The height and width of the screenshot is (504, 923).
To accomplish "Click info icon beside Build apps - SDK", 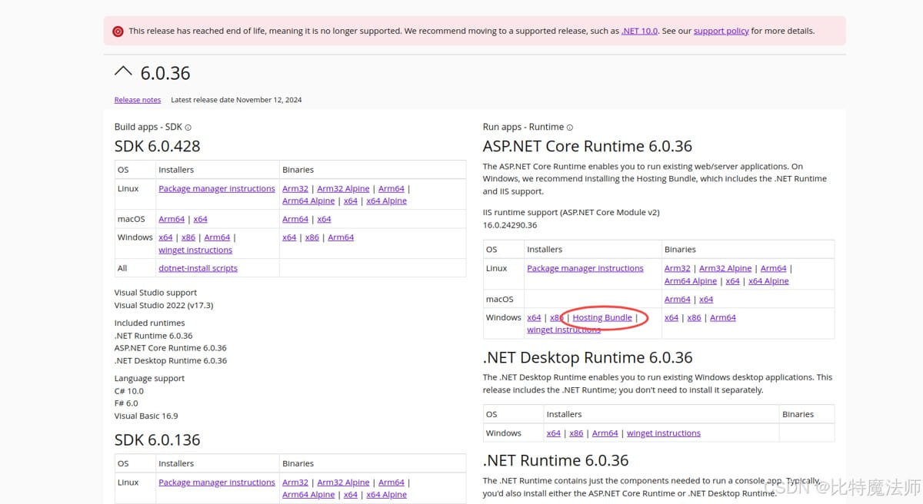I will [x=188, y=128].
